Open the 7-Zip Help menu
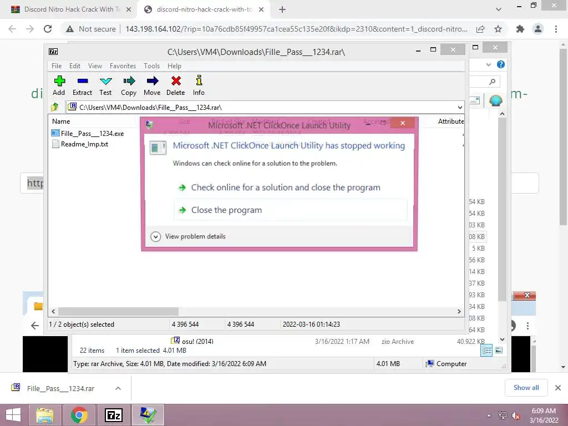This screenshot has width=568, height=426. point(174,66)
